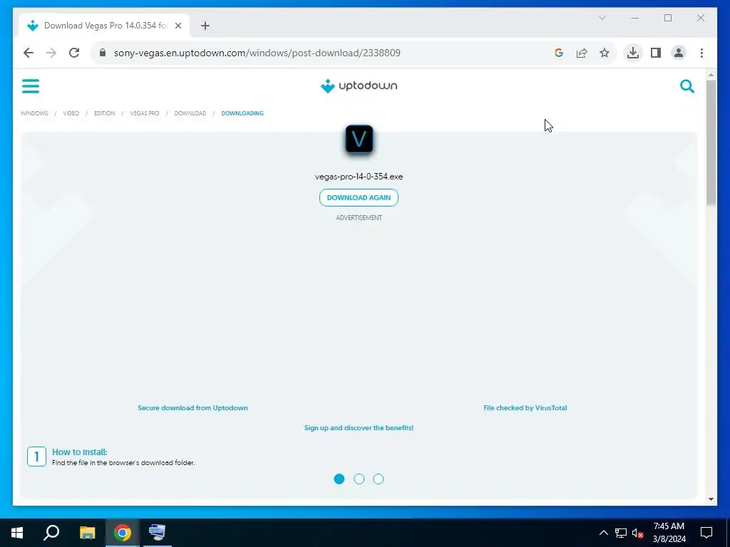This screenshot has width=730, height=547.
Task: Open the taskbar clock and date
Action: tap(669, 533)
